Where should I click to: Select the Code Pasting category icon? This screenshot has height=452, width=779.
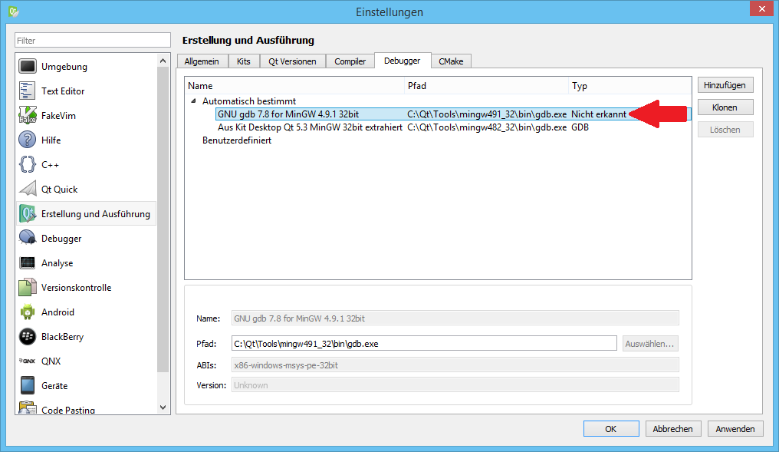pos(28,407)
